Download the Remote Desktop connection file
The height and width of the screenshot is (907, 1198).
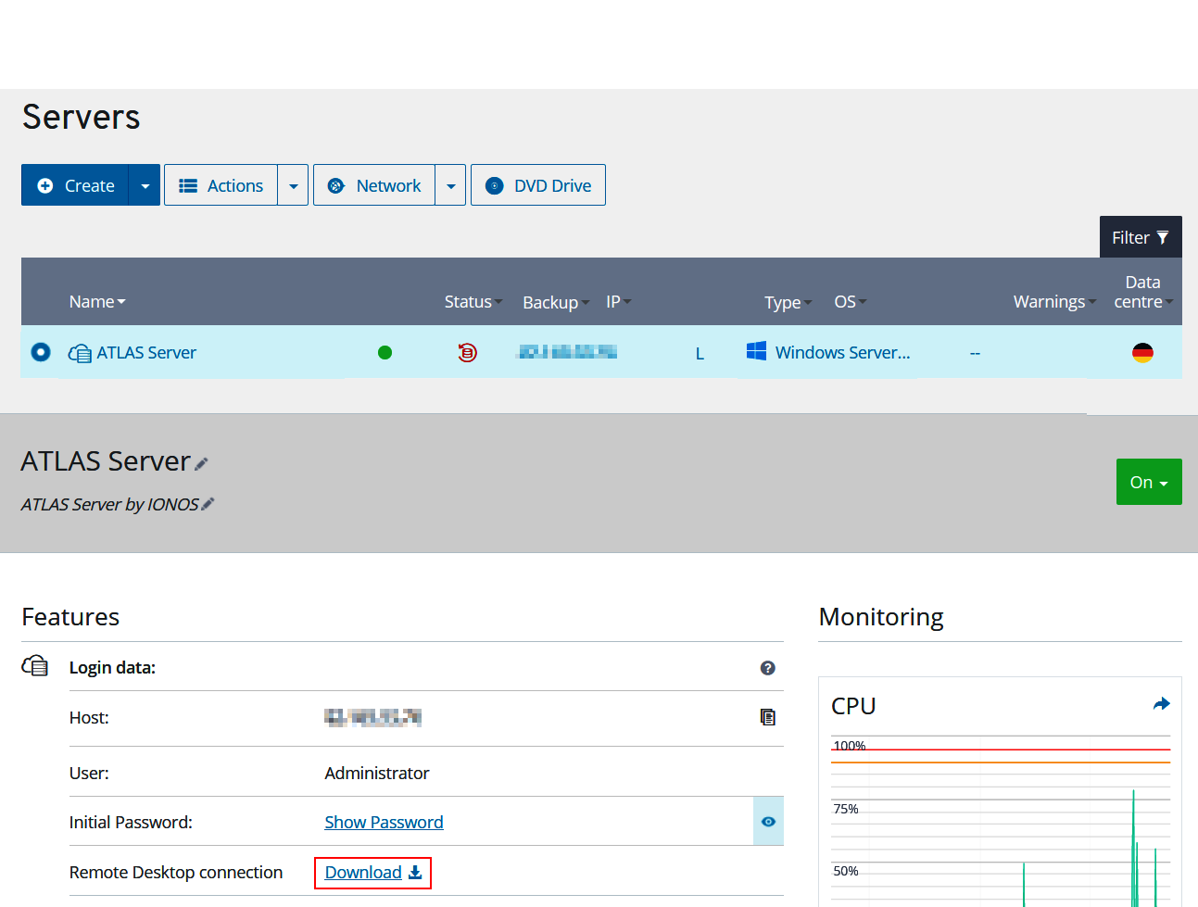coord(363,872)
